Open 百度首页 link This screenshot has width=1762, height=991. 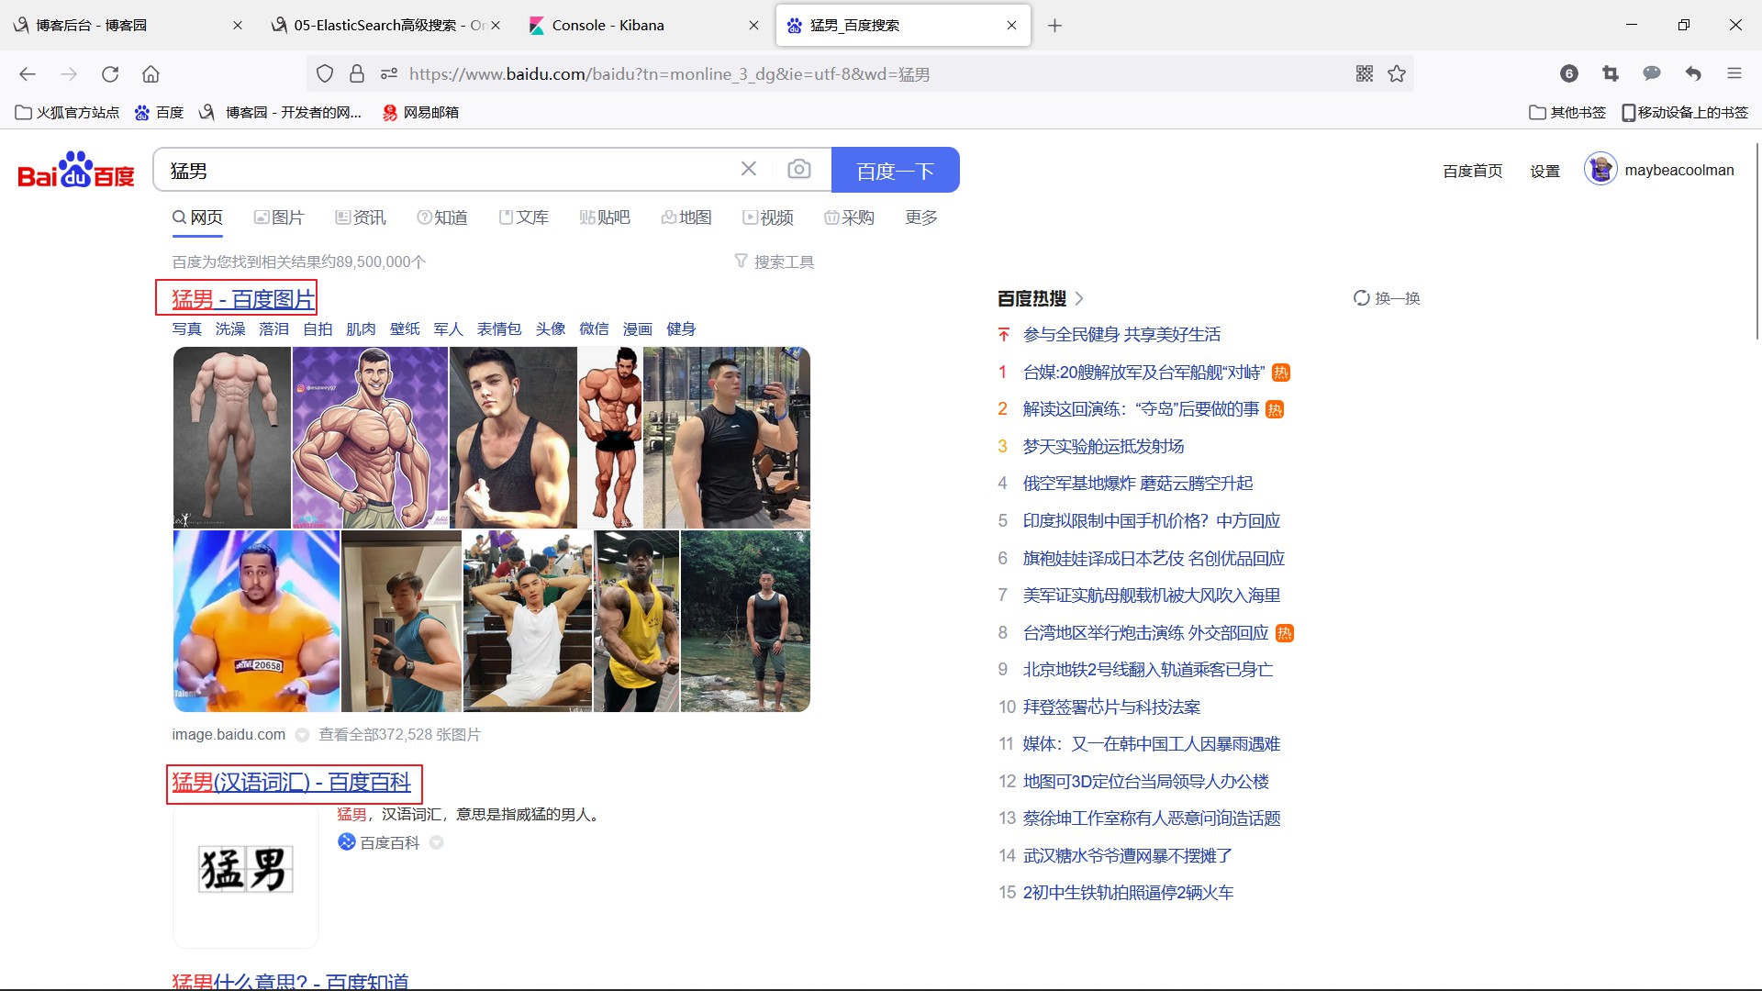point(1473,171)
